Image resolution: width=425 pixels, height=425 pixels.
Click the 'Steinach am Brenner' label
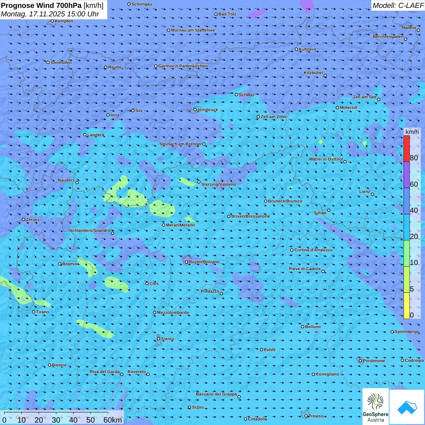point(181,144)
